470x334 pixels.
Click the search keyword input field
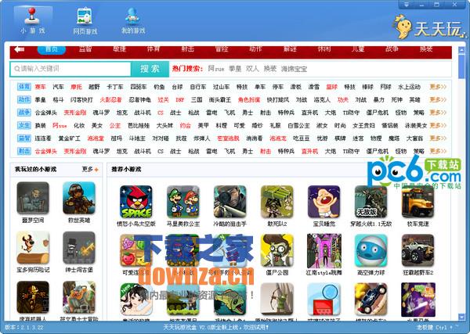tap(70, 69)
